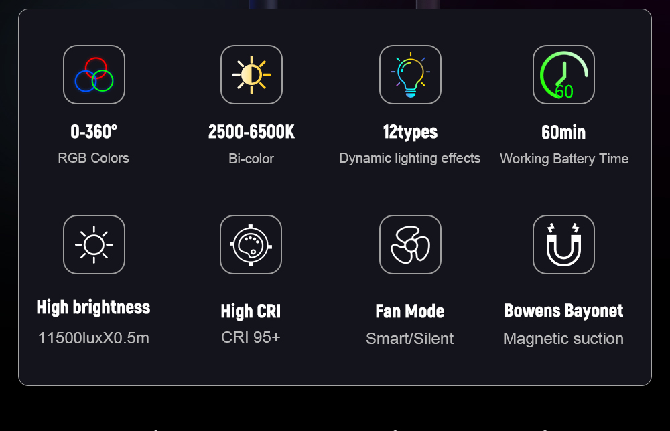Click the white sun brightness icon

tap(94, 245)
